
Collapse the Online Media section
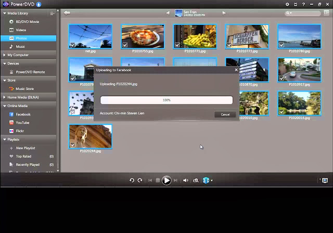pyautogui.click(x=5, y=106)
